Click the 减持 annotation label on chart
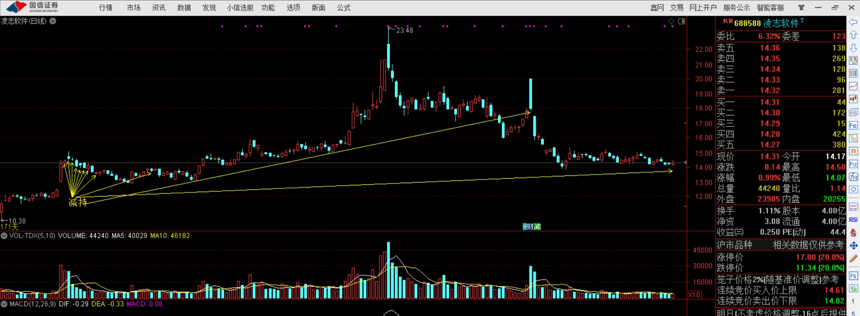This screenshot has height=316, width=860. (77, 203)
